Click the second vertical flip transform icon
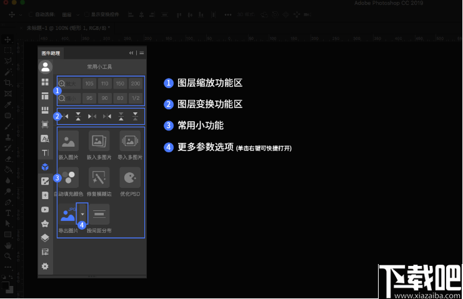The height and width of the screenshot is (299, 463). pos(78,117)
